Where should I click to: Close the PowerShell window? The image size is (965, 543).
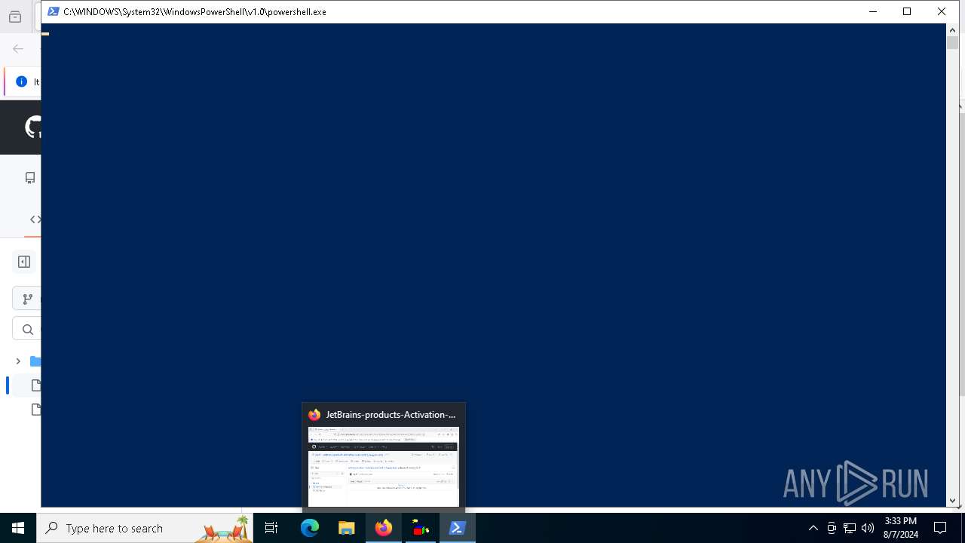942,11
